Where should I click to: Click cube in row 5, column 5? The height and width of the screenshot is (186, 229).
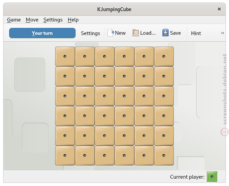click(x=144, y=136)
